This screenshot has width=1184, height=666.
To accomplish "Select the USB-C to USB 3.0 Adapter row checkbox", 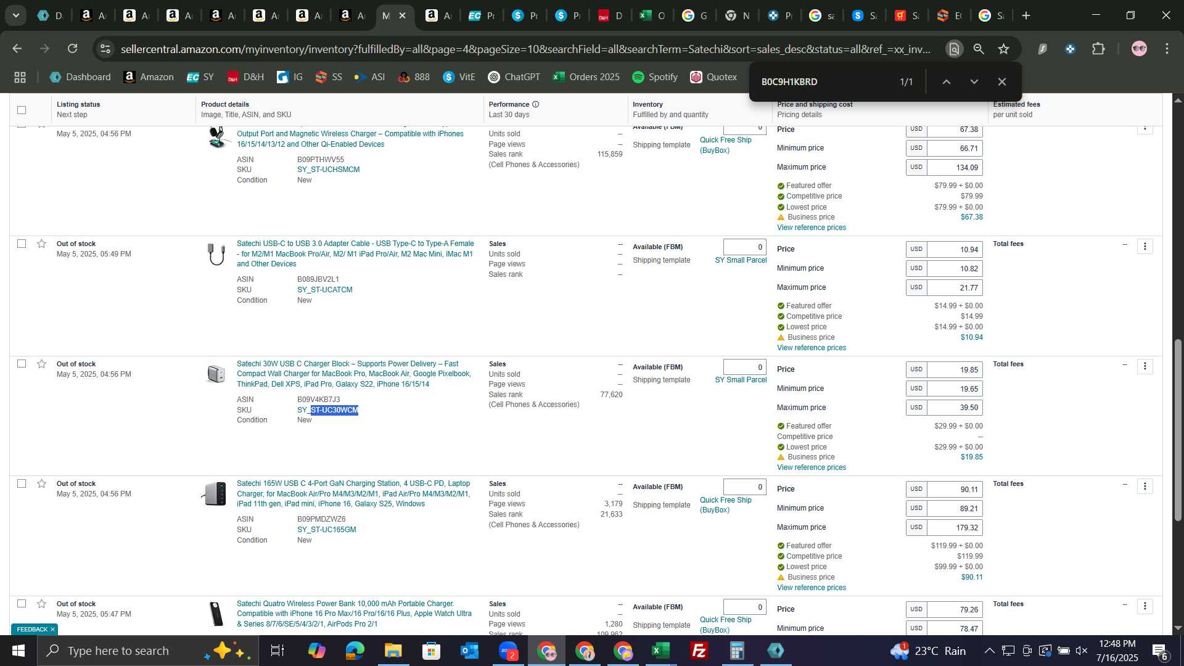I will pos(22,244).
